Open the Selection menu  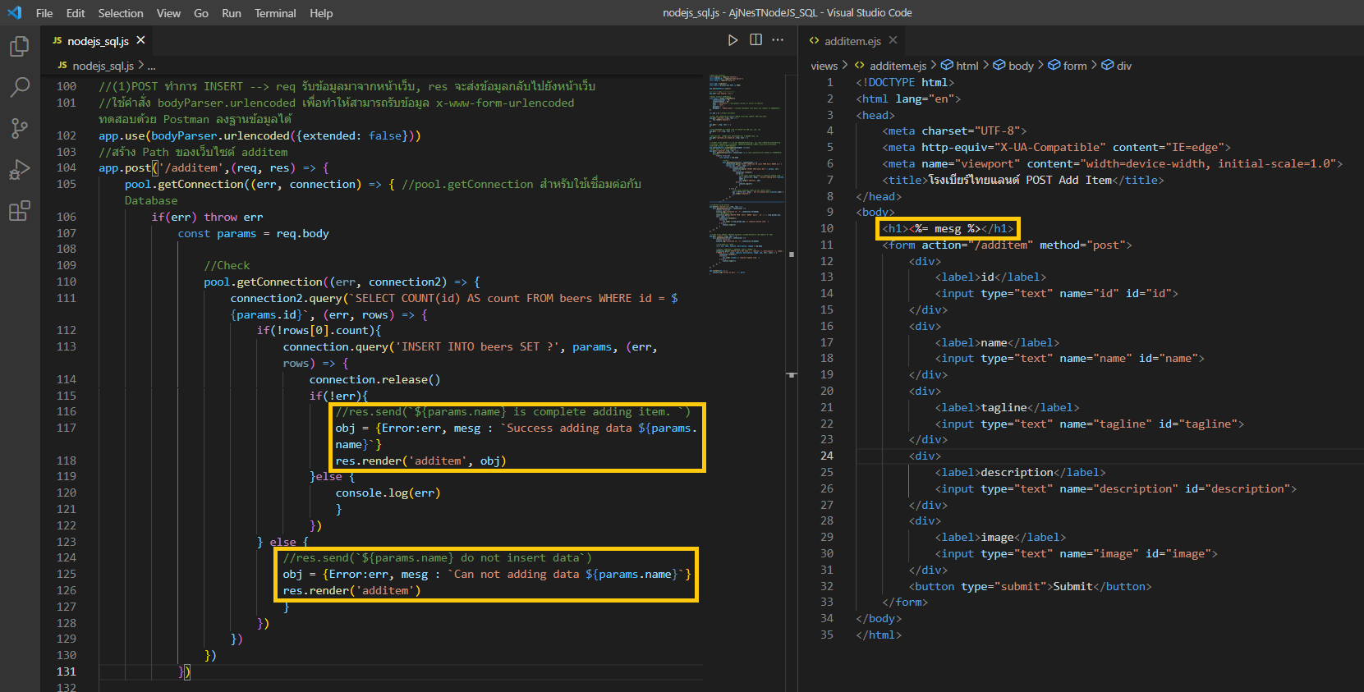point(120,13)
